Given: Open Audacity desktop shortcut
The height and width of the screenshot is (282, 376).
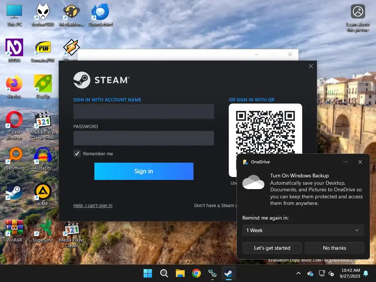Looking at the screenshot, I should click(43, 159).
